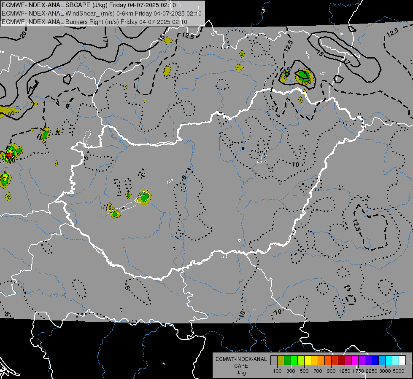Click the olive 100 J/kg legend swatch
This screenshot has height=379, width=413.
pos(281,360)
